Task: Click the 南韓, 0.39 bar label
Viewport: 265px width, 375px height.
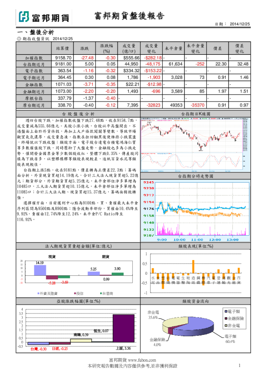Action: click(81, 335)
